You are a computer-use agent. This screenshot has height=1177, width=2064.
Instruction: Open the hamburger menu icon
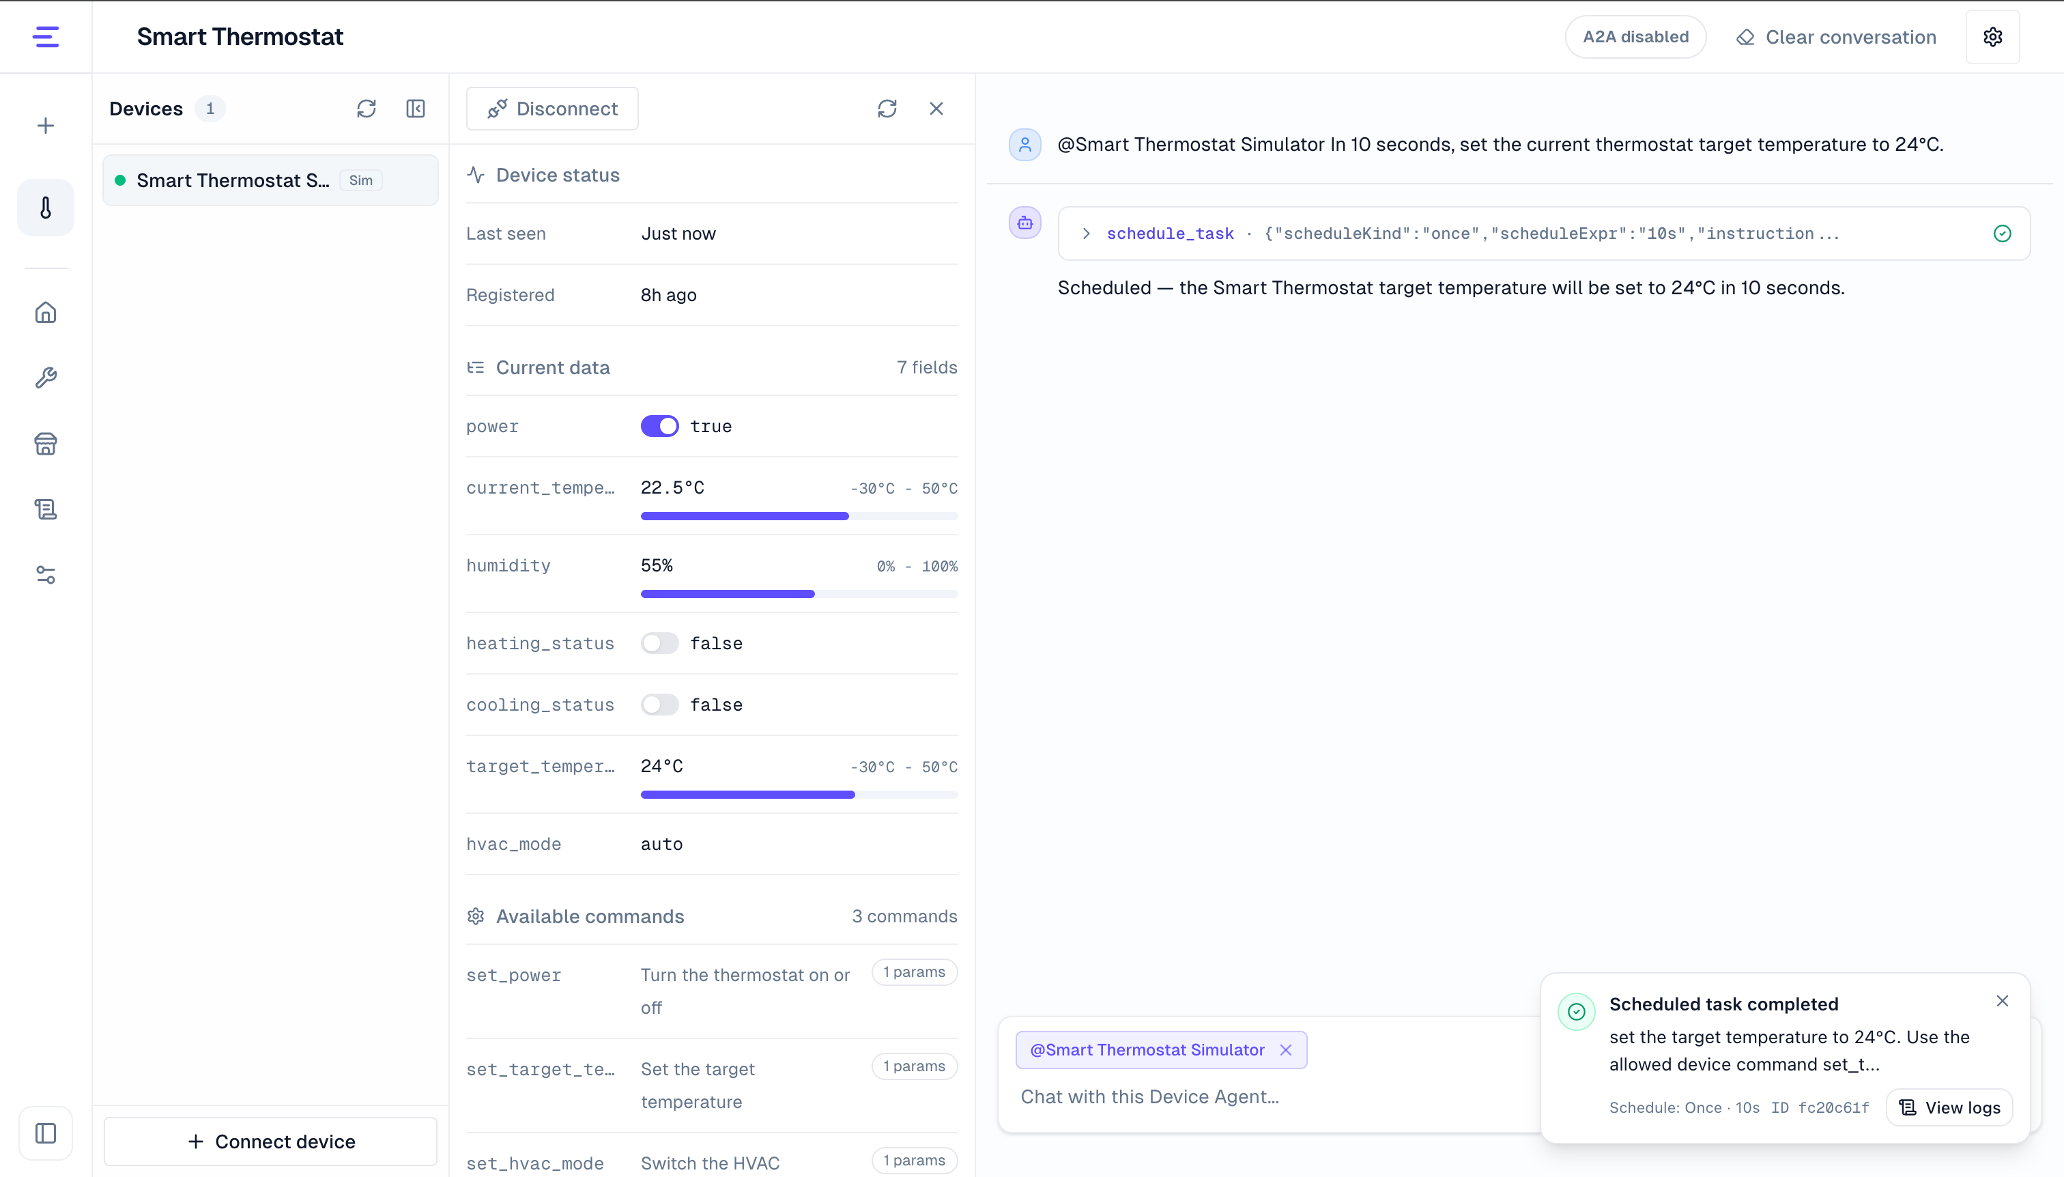(x=46, y=36)
